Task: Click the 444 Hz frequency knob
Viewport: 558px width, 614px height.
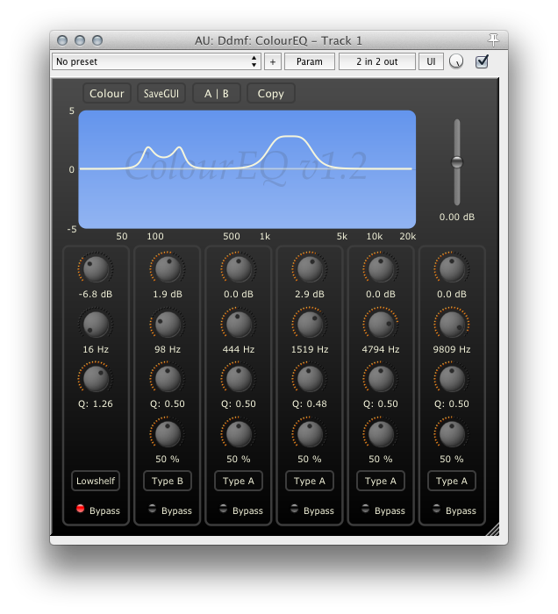Action: point(239,324)
